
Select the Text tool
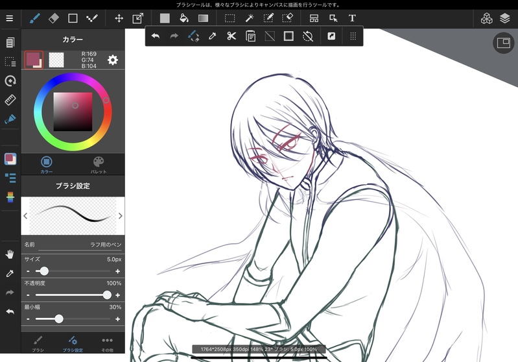352,18
